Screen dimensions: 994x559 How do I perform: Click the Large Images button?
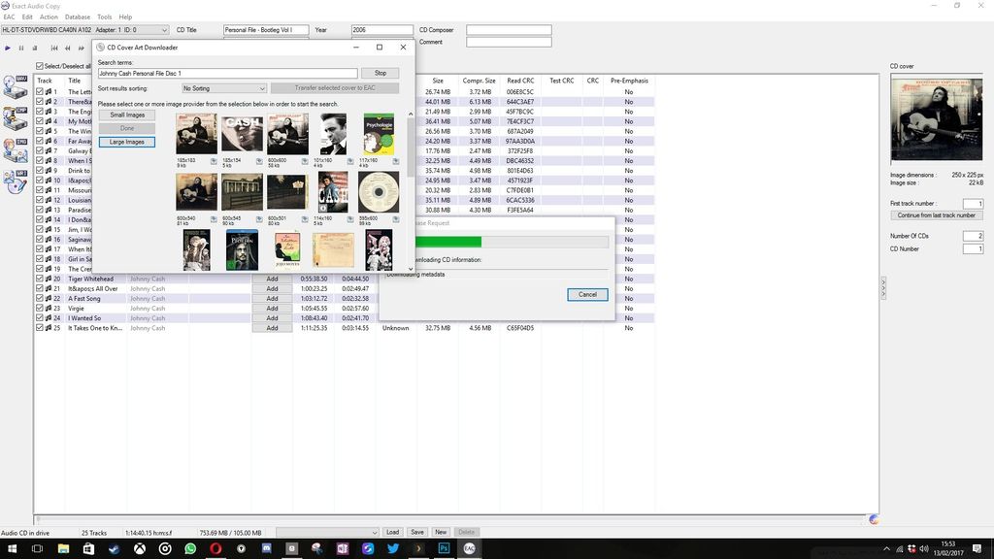(x=126, y=142)
